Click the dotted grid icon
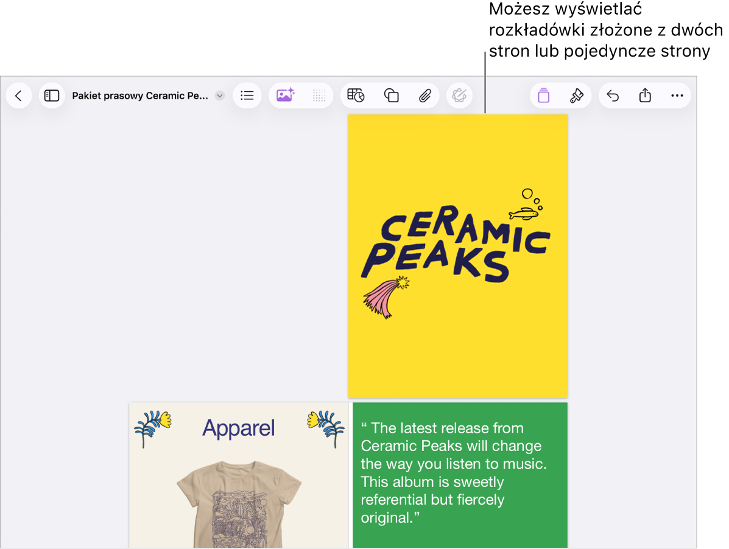 (x=319, y=96)
